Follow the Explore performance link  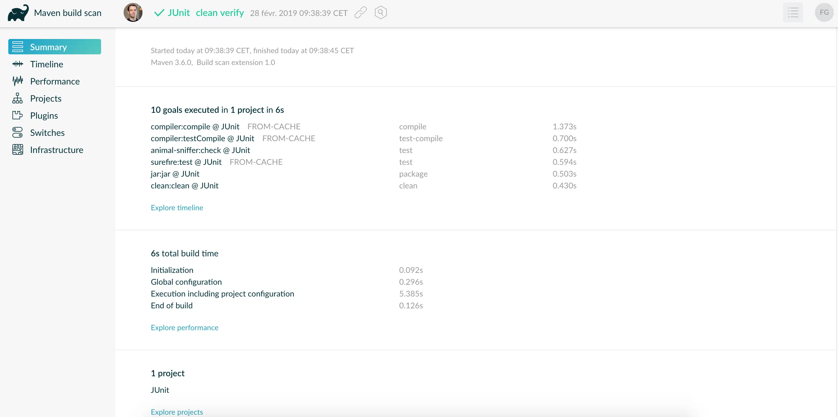(x=185, y=328)
